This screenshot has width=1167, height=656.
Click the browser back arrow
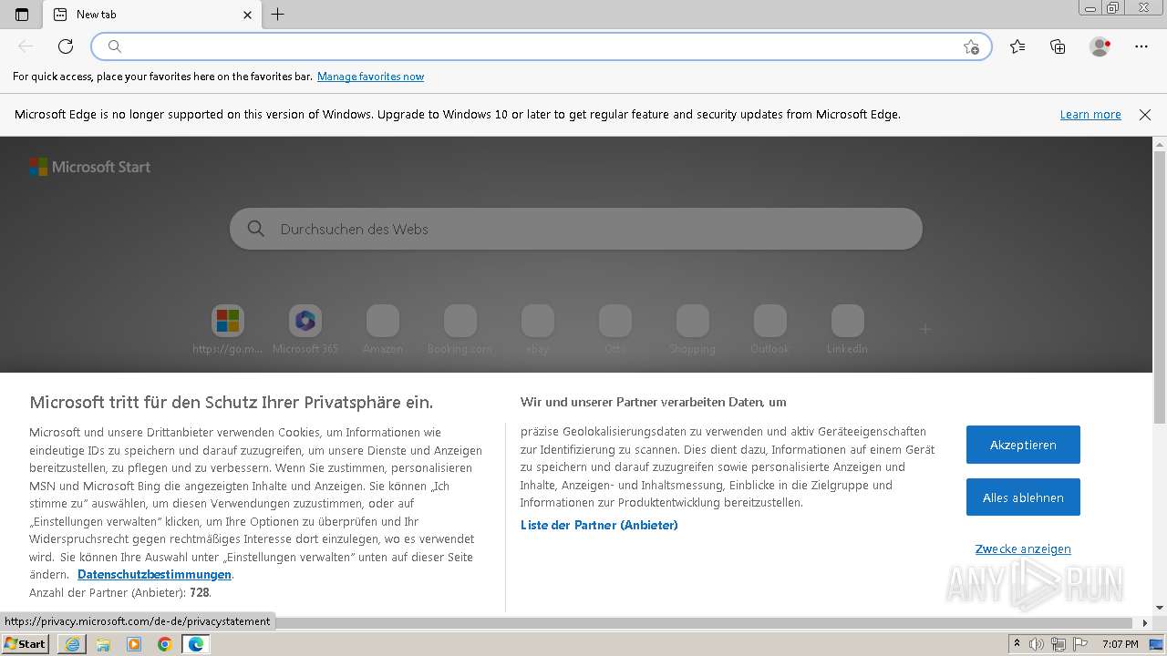(26, 46)
